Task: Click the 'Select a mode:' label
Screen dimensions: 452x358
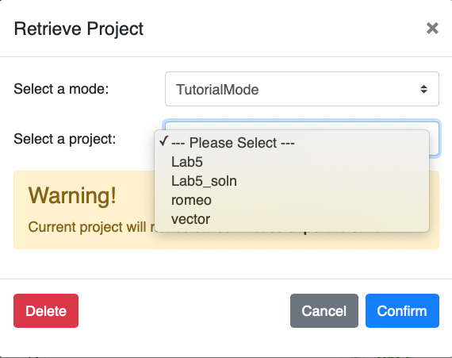Action: [61, 89]
